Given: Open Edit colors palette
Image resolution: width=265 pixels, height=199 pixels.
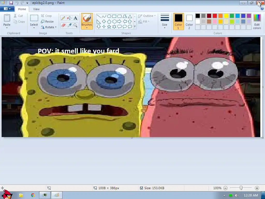Looking at the screenshot, I should (x=257, y=22).
